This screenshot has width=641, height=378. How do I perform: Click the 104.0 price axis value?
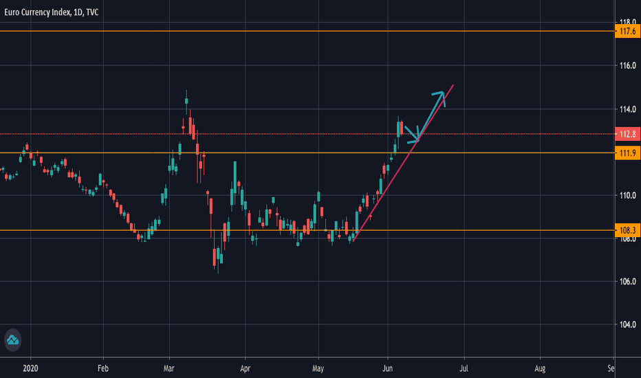[x=628, y=325]
